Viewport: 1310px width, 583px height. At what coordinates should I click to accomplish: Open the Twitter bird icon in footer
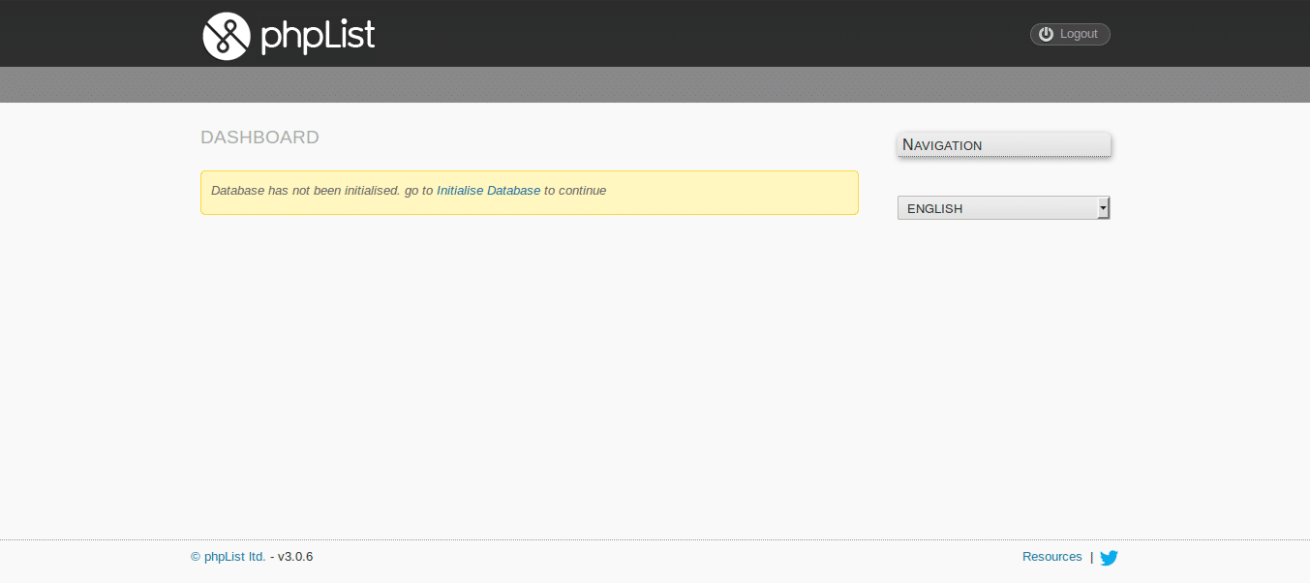click(1109, 558)
